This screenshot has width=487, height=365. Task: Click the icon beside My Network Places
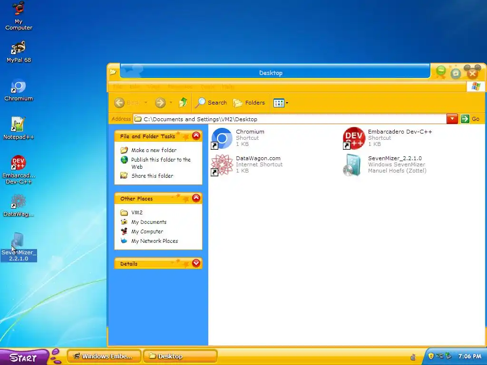tap(124, 241)
